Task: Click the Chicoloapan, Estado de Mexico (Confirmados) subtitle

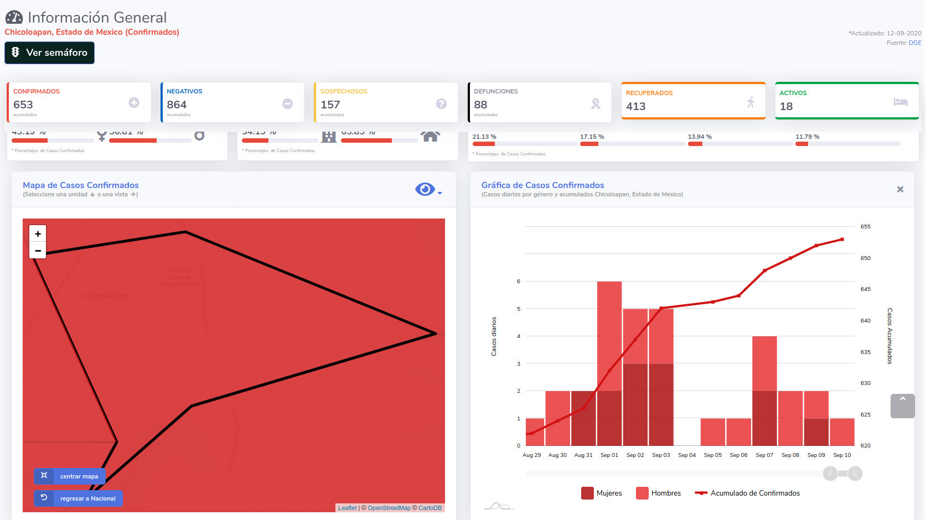Action: (x=92, y=32)
